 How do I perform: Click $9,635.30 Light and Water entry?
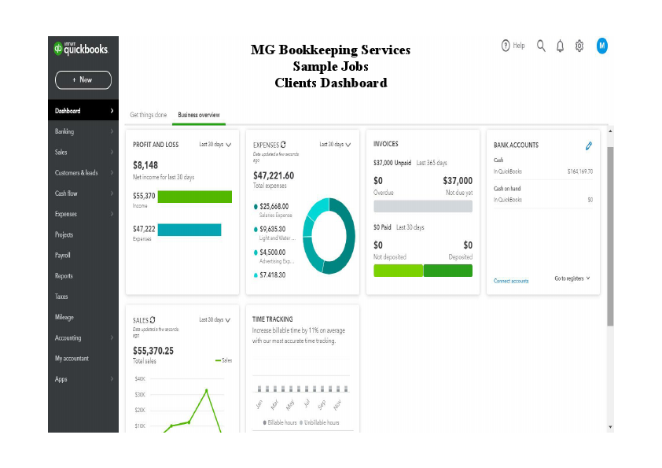pyautogui.click(x=274, y=233)
